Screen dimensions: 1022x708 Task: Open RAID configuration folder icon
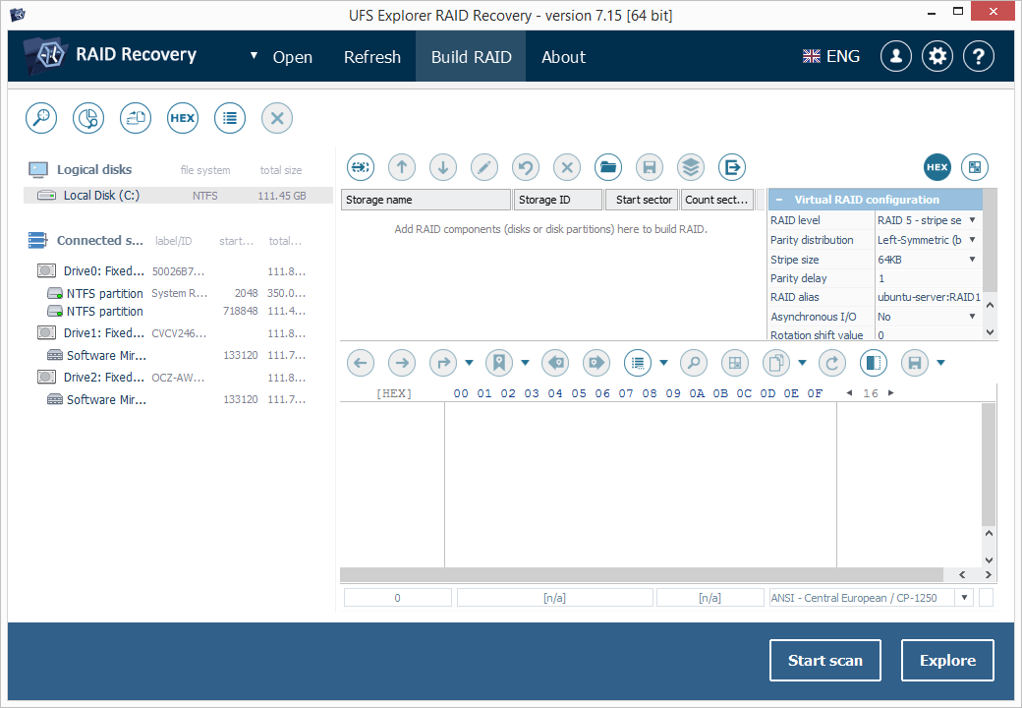pyautogui.click(x=608, y=167)
